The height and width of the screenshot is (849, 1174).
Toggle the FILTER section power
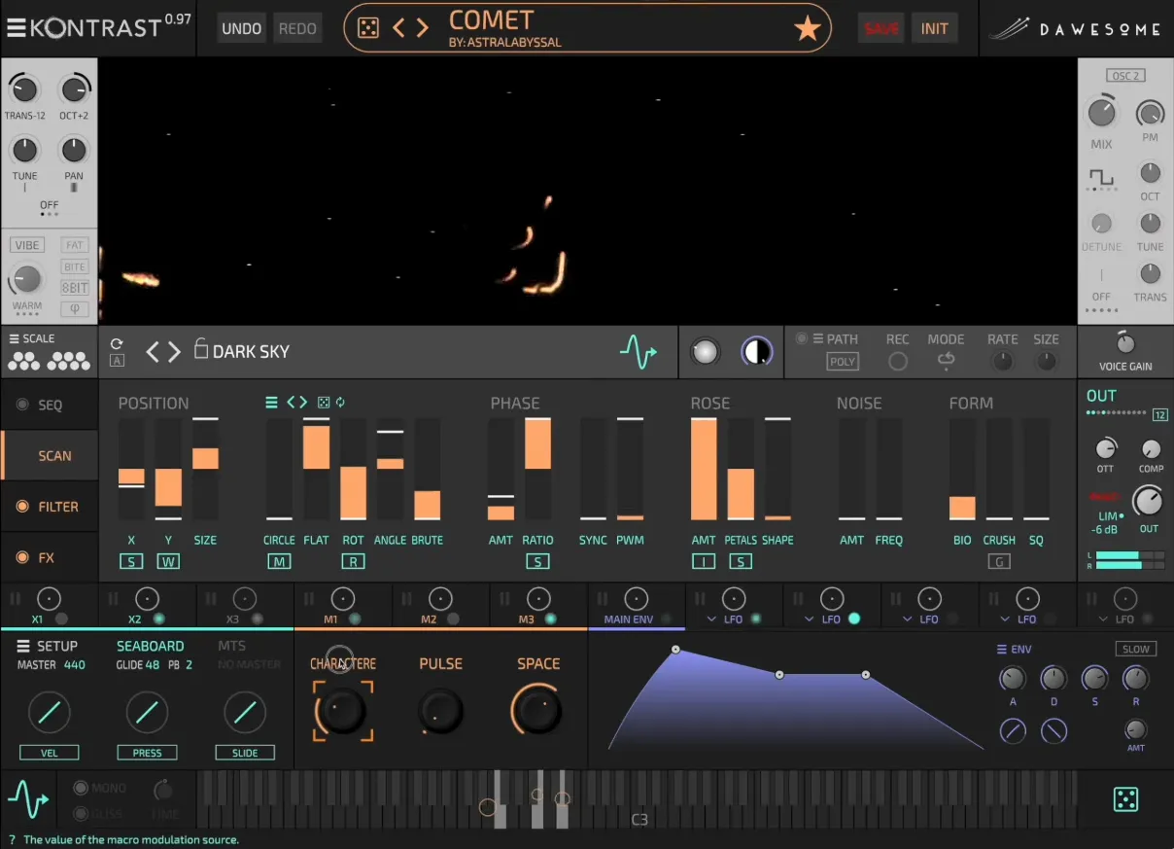pos(22,507)
